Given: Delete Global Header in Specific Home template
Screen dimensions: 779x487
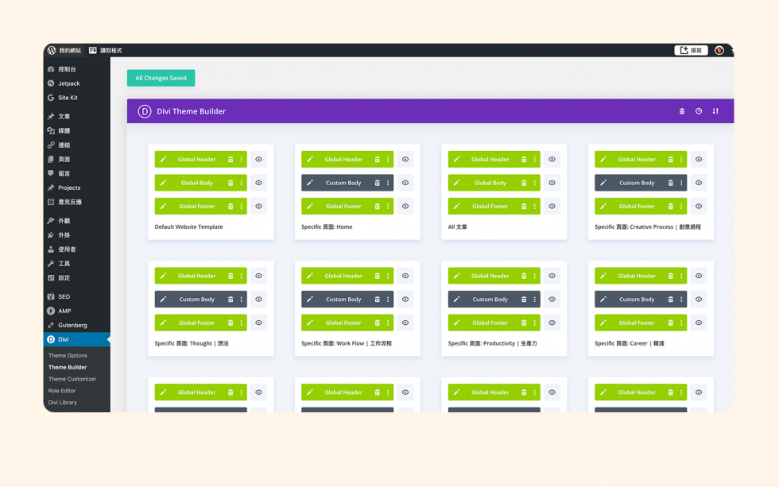Looking at the screenshot, I should click(x=377, y=160).
